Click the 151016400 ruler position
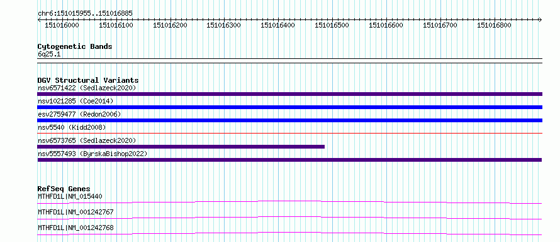 pyautogui.click(x=278, y=25)
